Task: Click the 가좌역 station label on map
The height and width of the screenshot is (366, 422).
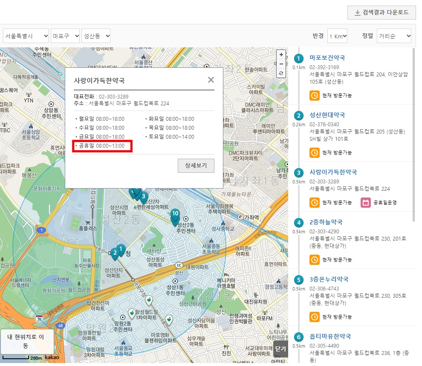Action: [251, 217]
